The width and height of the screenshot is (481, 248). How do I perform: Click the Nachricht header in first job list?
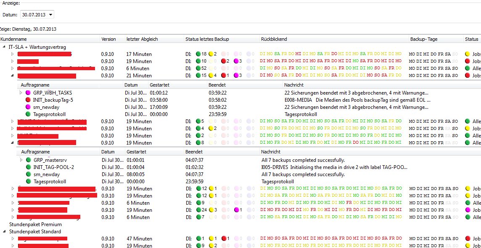pos(295,85)
